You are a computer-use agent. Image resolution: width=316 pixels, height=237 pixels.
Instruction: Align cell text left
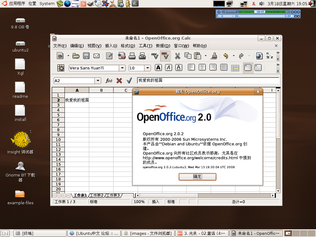click(191, 68)
